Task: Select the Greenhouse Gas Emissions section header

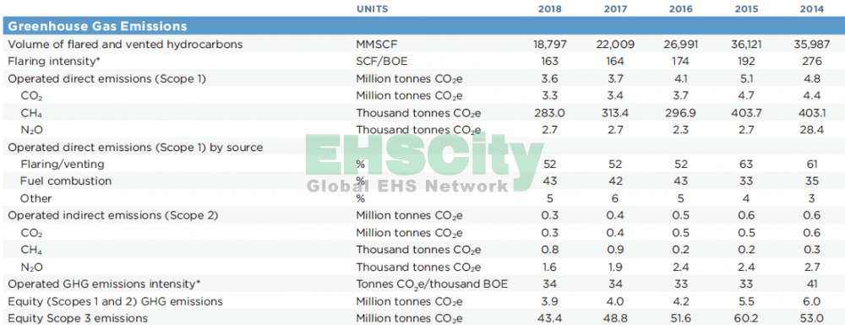Action: click(97, 26)
